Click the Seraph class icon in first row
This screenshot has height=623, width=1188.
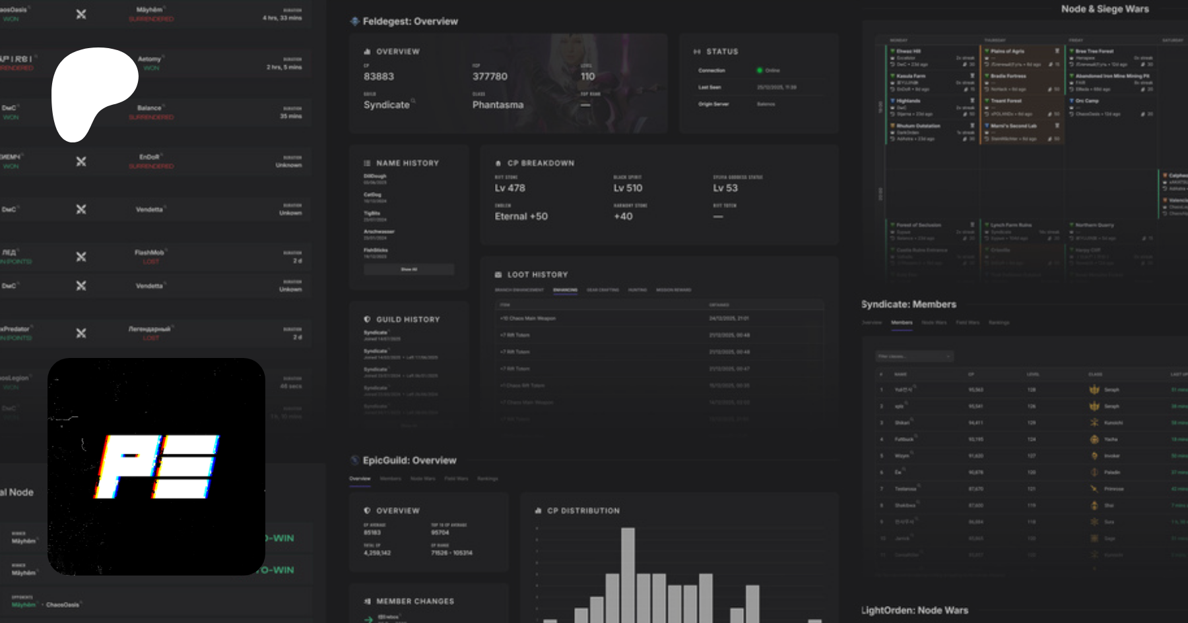(x=1094, y=390)
